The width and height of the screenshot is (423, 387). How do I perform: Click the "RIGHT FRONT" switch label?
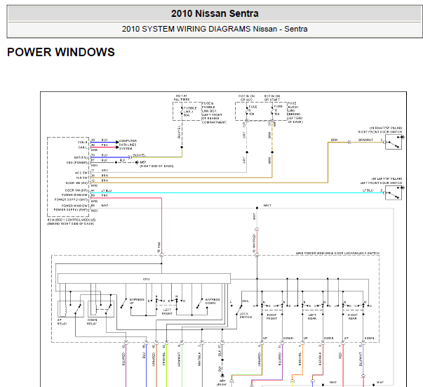click(x=271, y=317)
